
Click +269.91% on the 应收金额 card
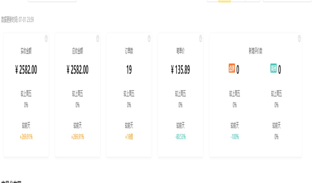78,137
